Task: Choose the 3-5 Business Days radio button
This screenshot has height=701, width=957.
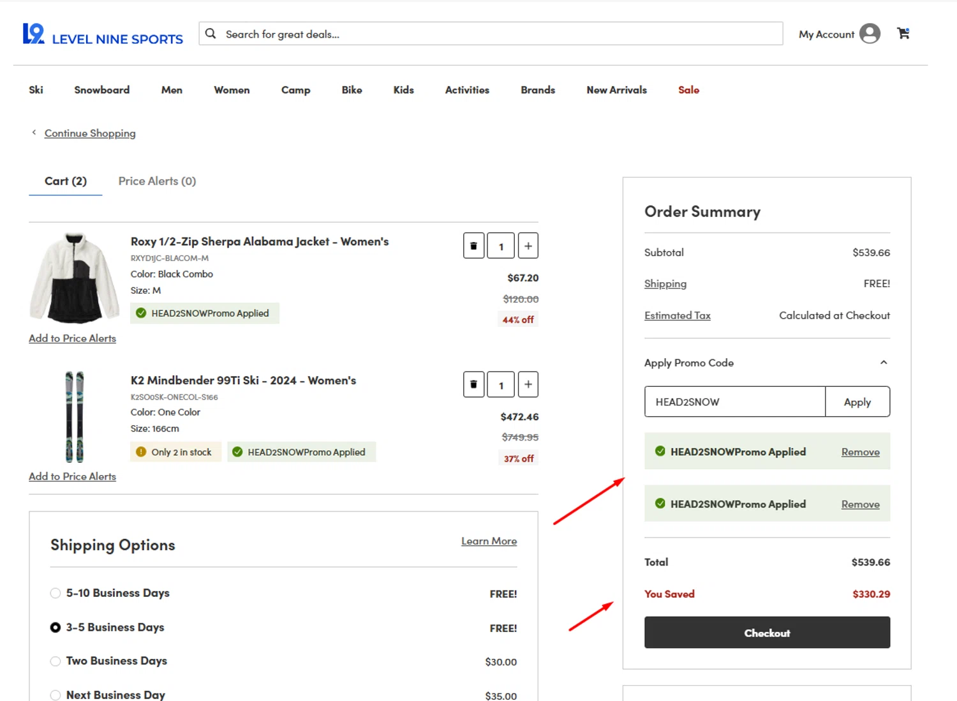Action: [x=56, y=628]
